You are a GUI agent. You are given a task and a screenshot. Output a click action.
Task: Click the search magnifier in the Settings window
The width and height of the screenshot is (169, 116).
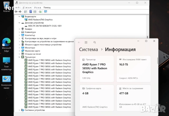[95, 42]
